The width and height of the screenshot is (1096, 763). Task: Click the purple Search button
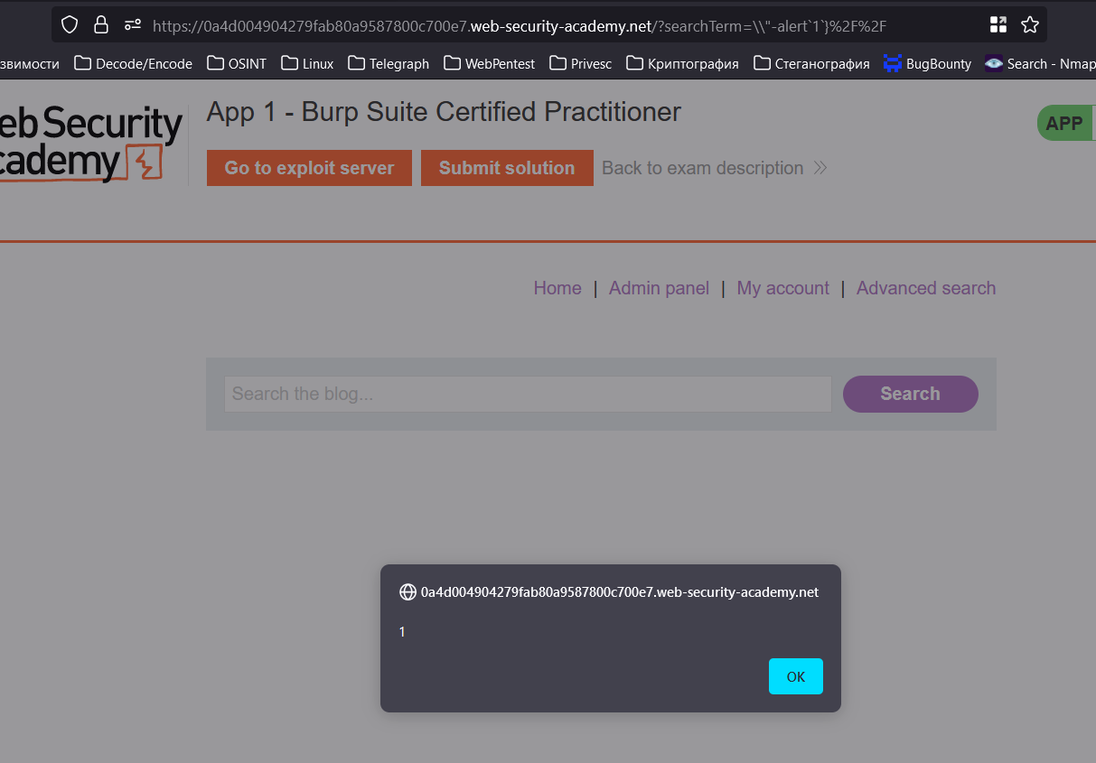click(x=910, y=394)
